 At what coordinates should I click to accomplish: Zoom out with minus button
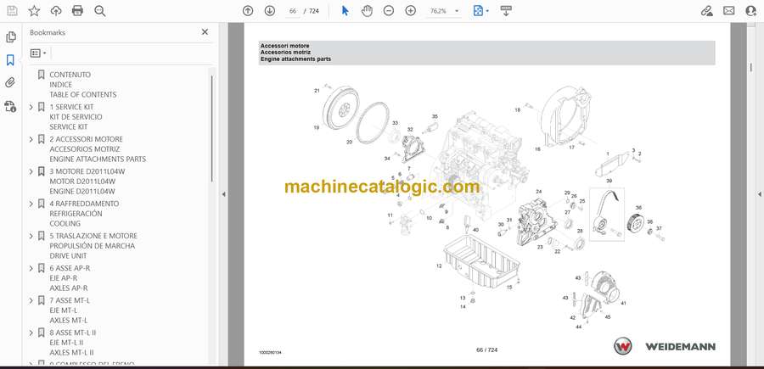[x=388, y=11]
